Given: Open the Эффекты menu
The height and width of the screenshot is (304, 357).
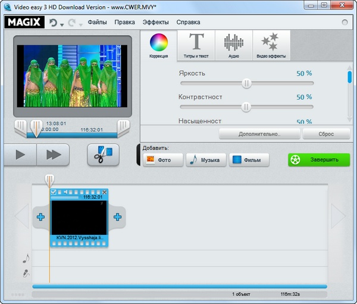Looking at the screenshot, I should [x=155, y=22].
